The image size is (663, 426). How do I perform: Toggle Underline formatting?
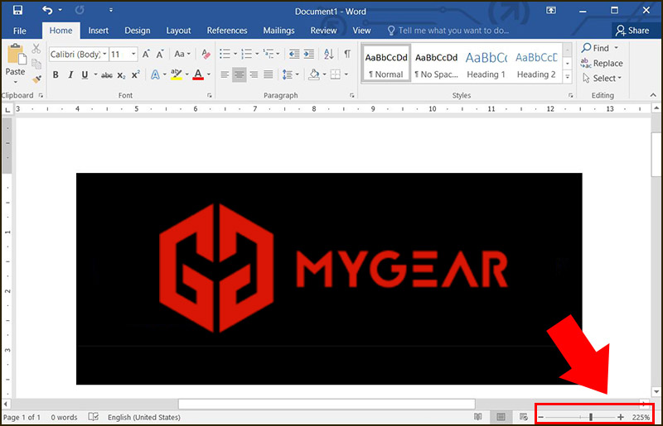pyautogui.click(x=85, y=74)
